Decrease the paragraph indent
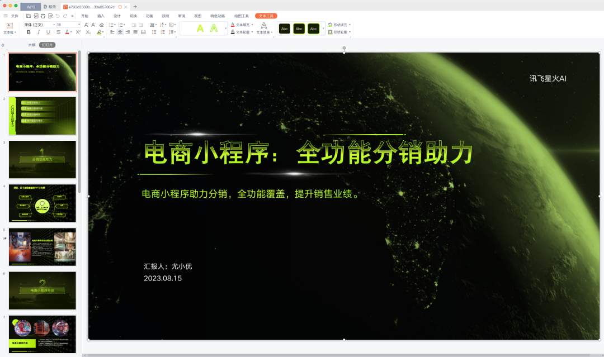Viewport: 604px width, 357px height. [134, 25]
